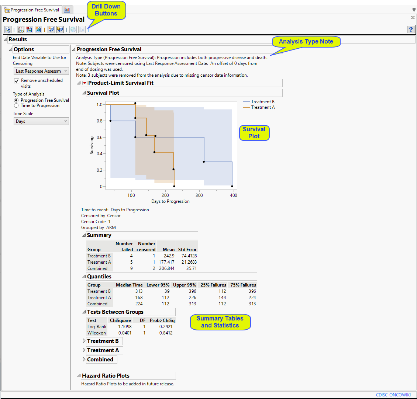Image resolution: width=417 pixels, height=399 pixels.
Task: Select the Log-Rank test row label
Action: pyautogui.click(x=97, y=327)
